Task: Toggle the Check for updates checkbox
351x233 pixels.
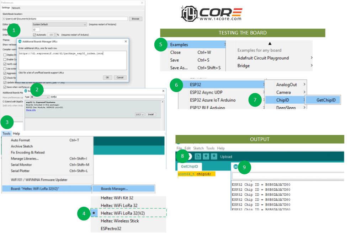Action: [x=5, y=78]
